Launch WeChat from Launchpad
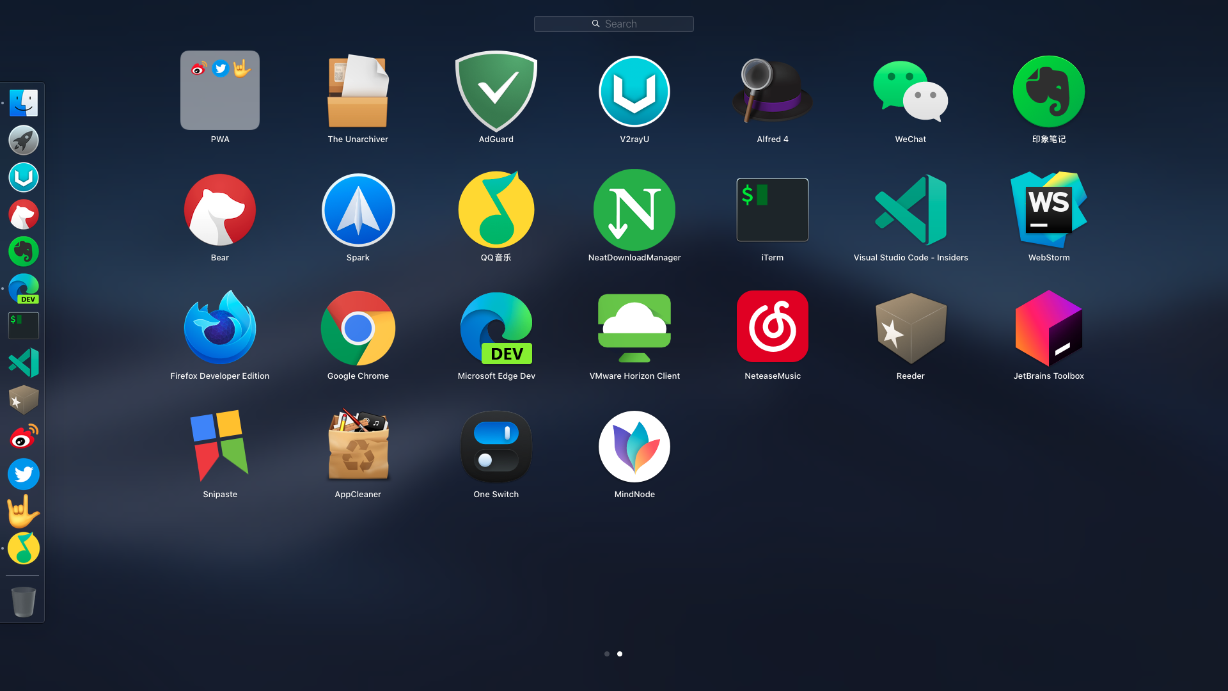The height and width of the screenshot is (691, 1228). pos(910,91)
